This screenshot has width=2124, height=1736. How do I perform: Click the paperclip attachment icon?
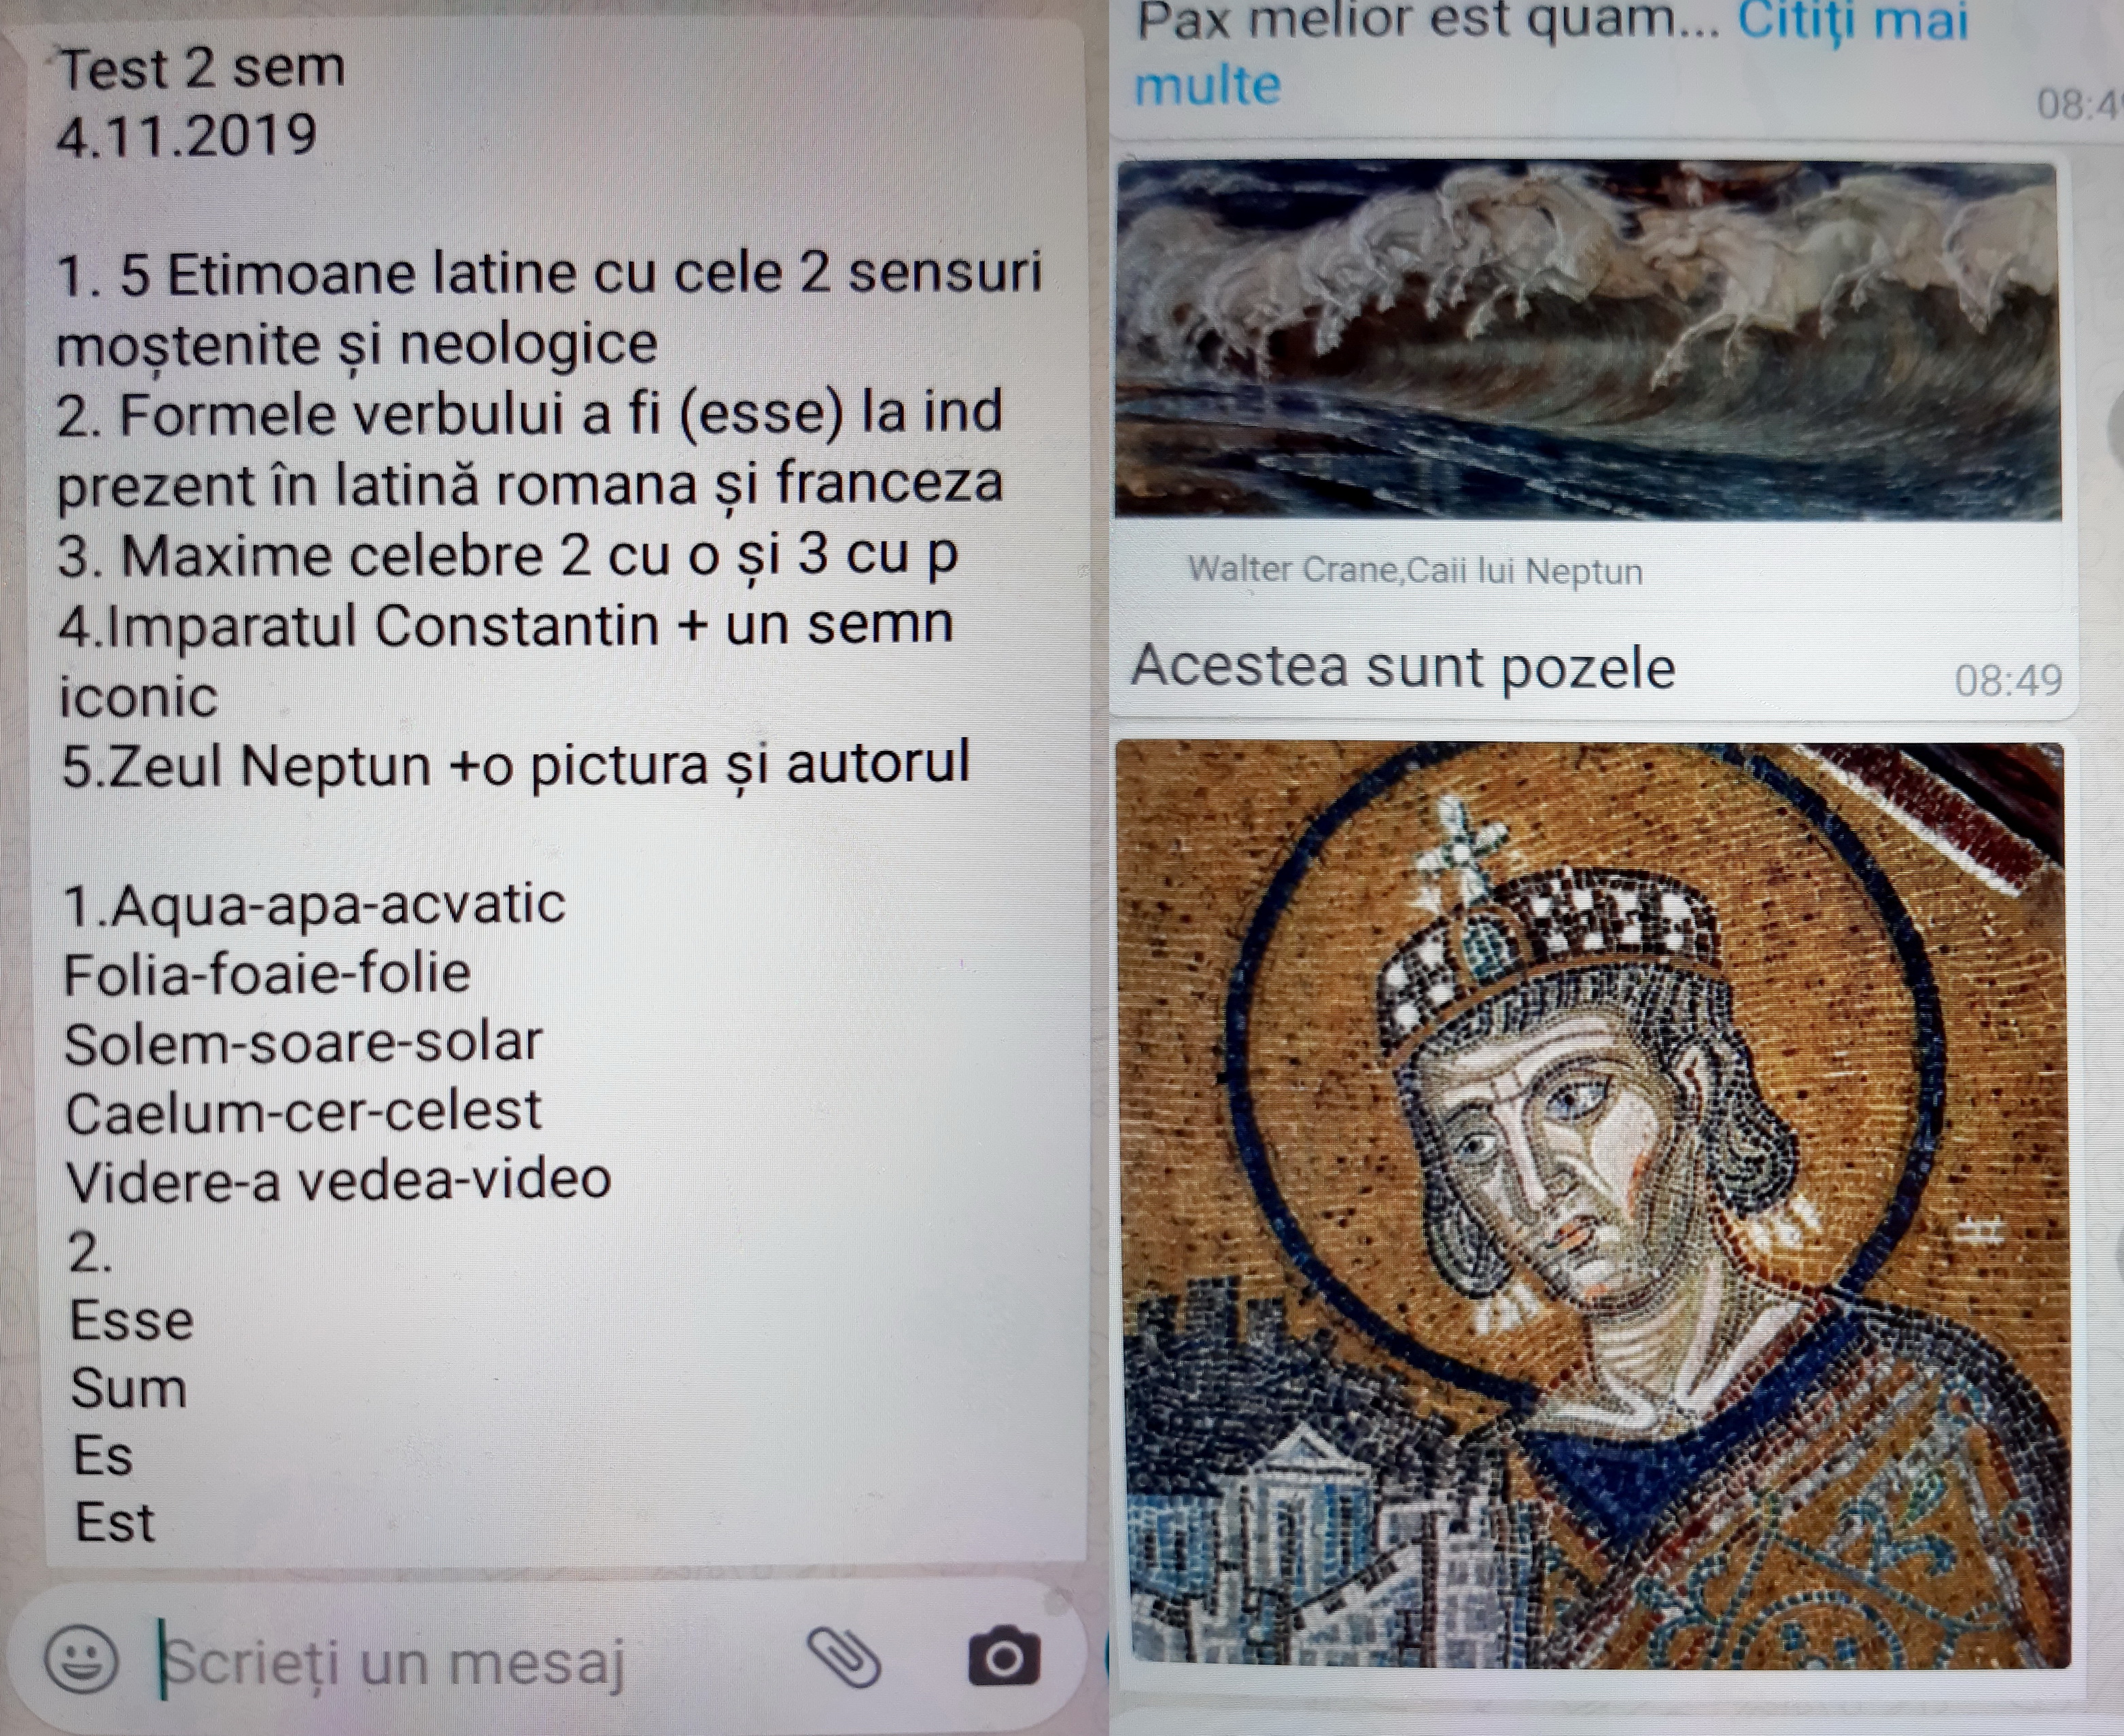[843, 1657]
